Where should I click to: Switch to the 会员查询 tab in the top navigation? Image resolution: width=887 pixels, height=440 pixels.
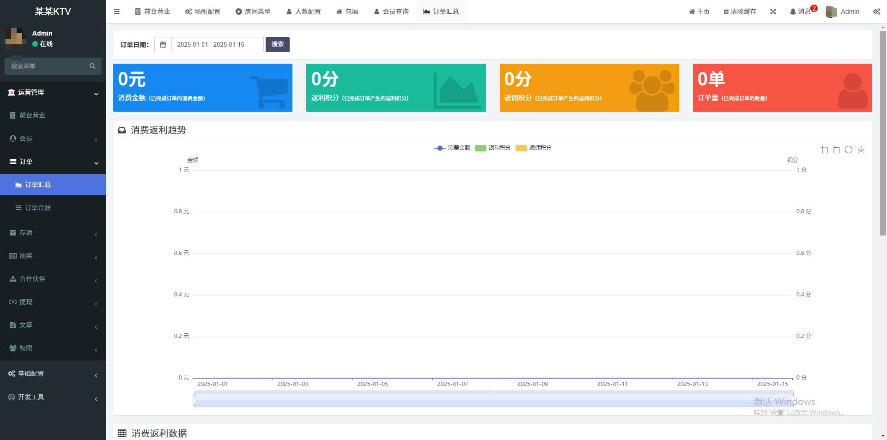click(391, 12)
